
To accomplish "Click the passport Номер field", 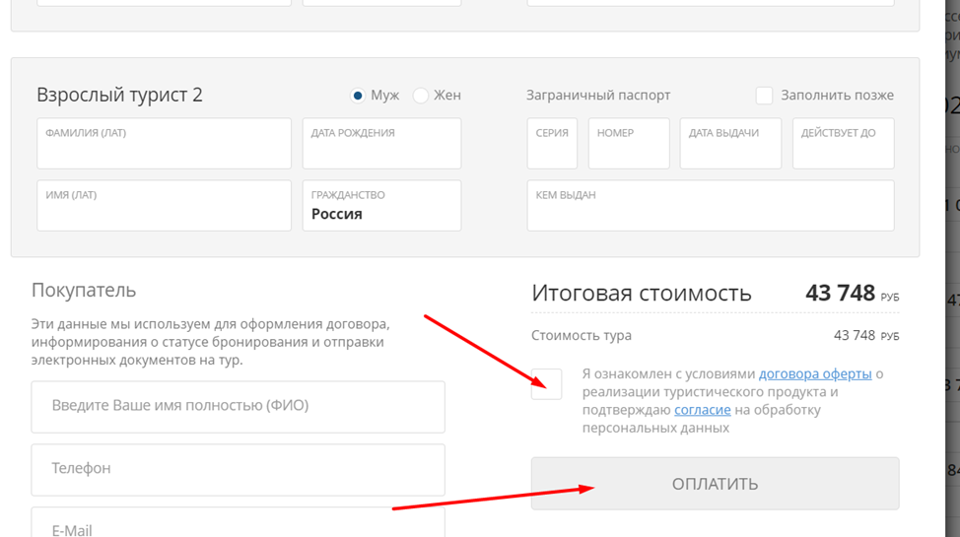I will coord(629,144).
